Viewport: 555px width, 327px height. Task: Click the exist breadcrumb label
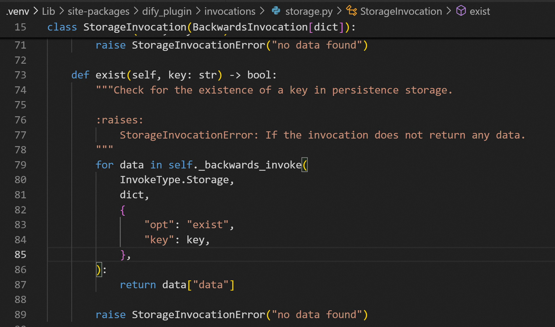[479, 11]
